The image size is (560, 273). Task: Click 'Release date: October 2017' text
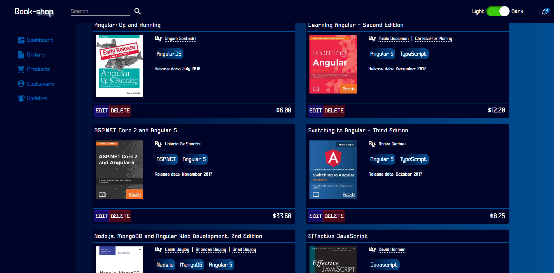[395, 174]
